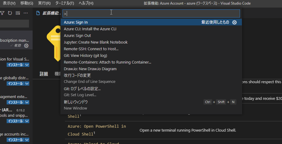Click the 最近使用したもの label
Screen dimensions: 282x144
(215, 22)
